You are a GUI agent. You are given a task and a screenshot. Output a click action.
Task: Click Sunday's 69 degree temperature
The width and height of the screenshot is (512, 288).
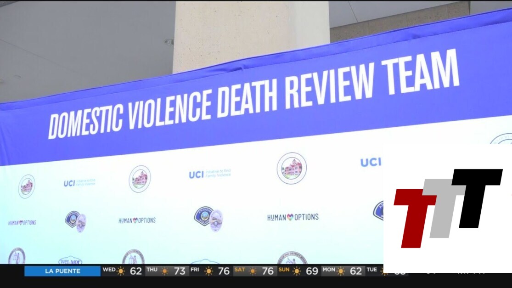312,271
